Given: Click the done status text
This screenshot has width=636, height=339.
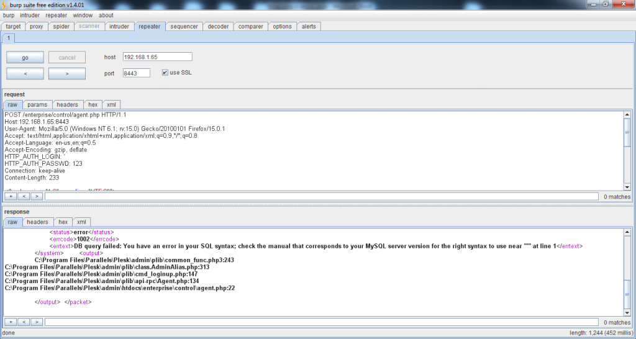Looking at the screenshot, I should point(9,333).
